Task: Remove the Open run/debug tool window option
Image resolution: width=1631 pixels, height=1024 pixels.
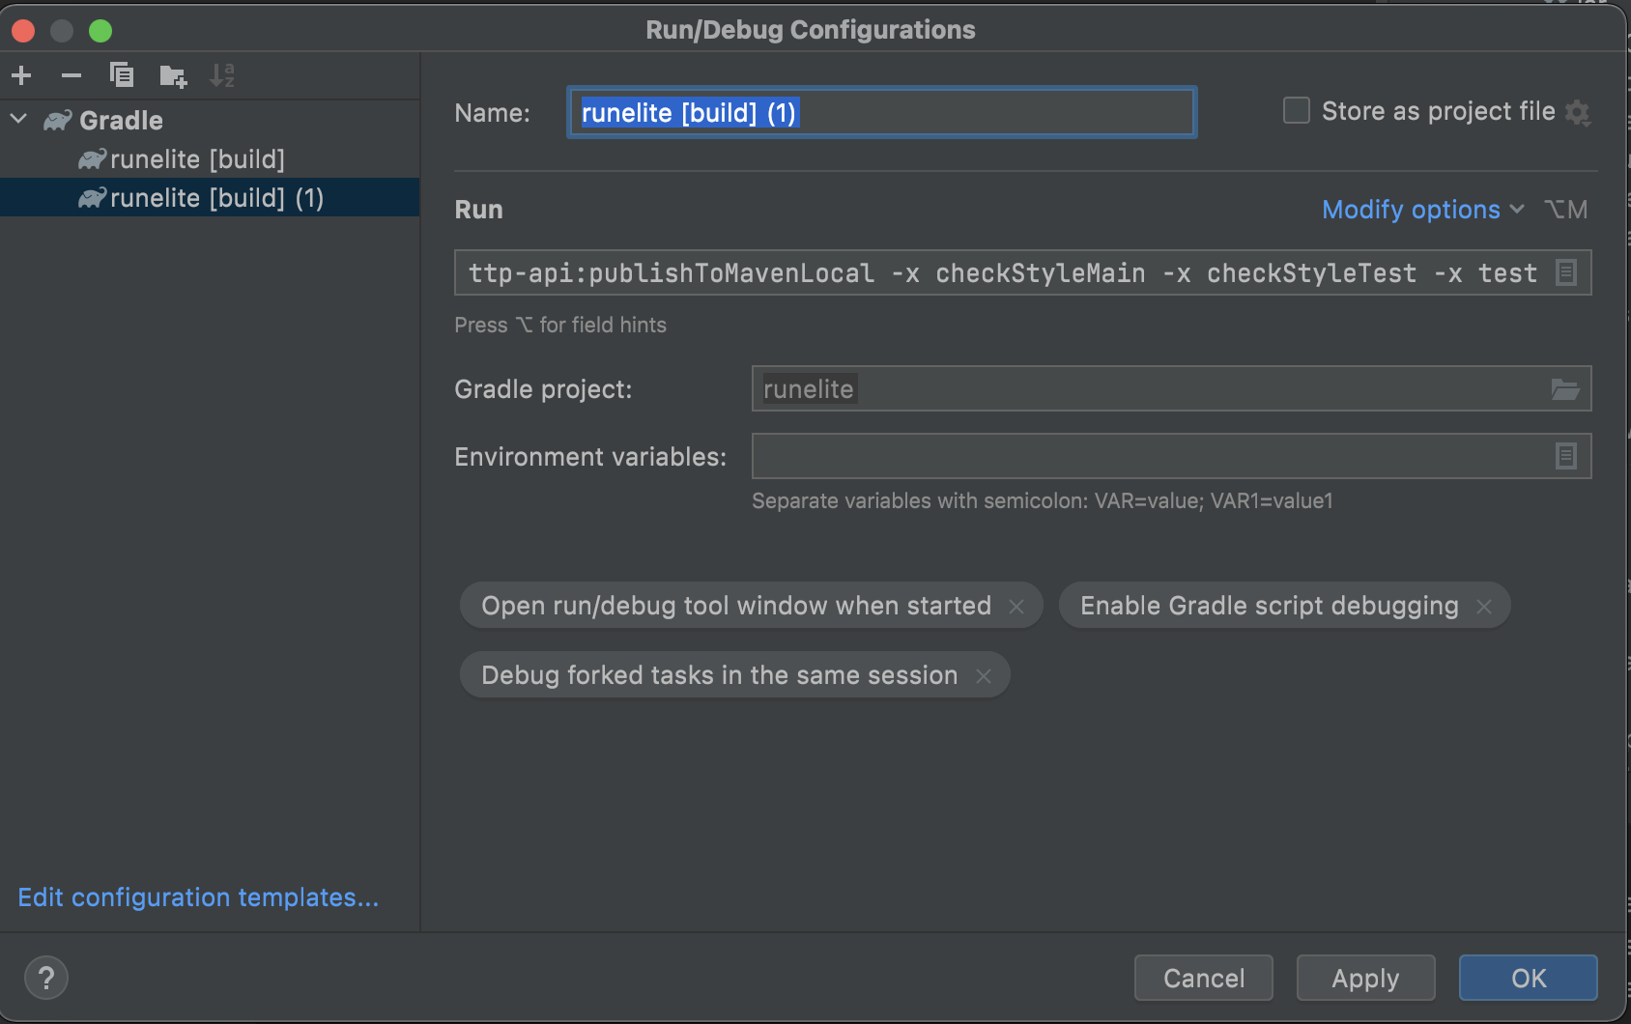Action: point(1016,607)
